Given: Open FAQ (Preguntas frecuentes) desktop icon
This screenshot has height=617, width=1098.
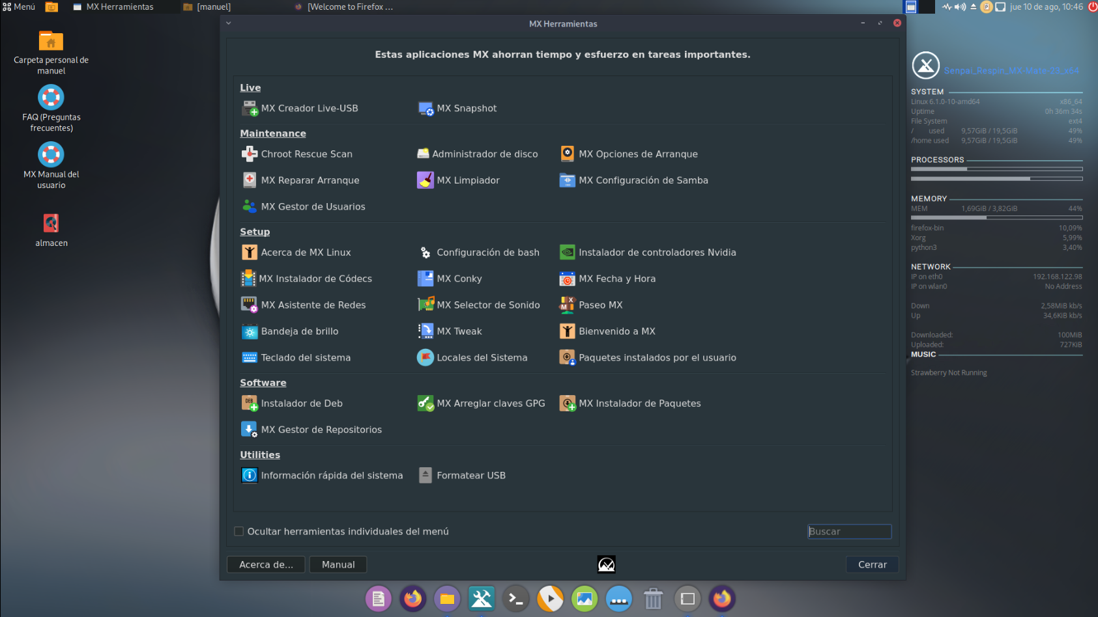Looking at the screenshot, I should point(51,109).
